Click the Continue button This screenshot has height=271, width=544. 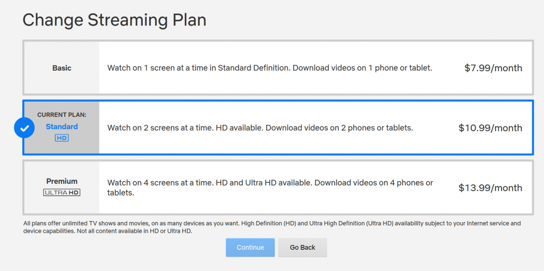250,248
